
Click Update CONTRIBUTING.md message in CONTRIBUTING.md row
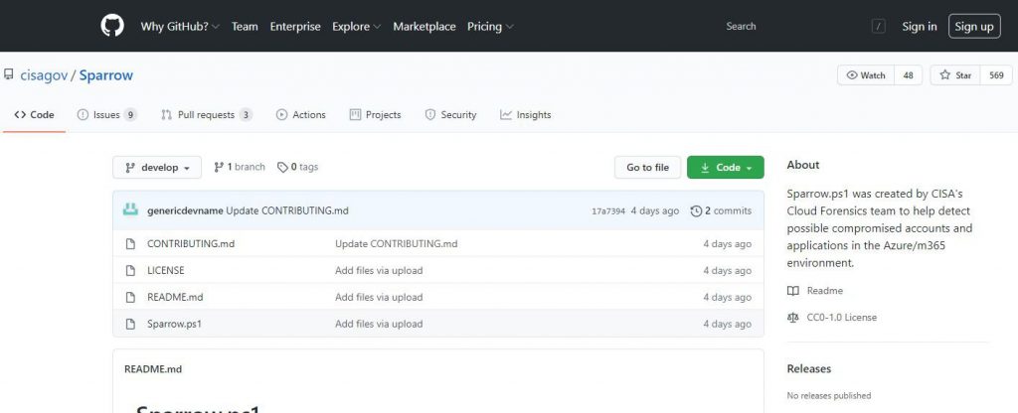(x=396, y=244)
